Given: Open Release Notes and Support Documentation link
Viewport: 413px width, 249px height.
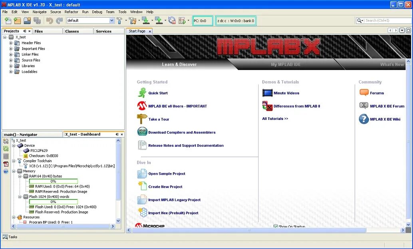Looking at the screenshot, I should [x=186, y=145].
